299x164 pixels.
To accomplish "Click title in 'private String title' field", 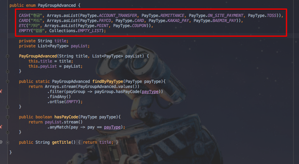I will [x=60, y=41].
